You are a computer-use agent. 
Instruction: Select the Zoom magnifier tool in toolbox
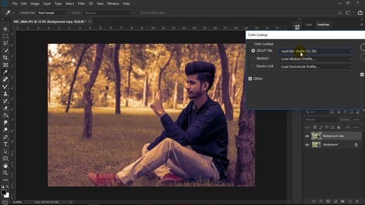coord(5,173)
